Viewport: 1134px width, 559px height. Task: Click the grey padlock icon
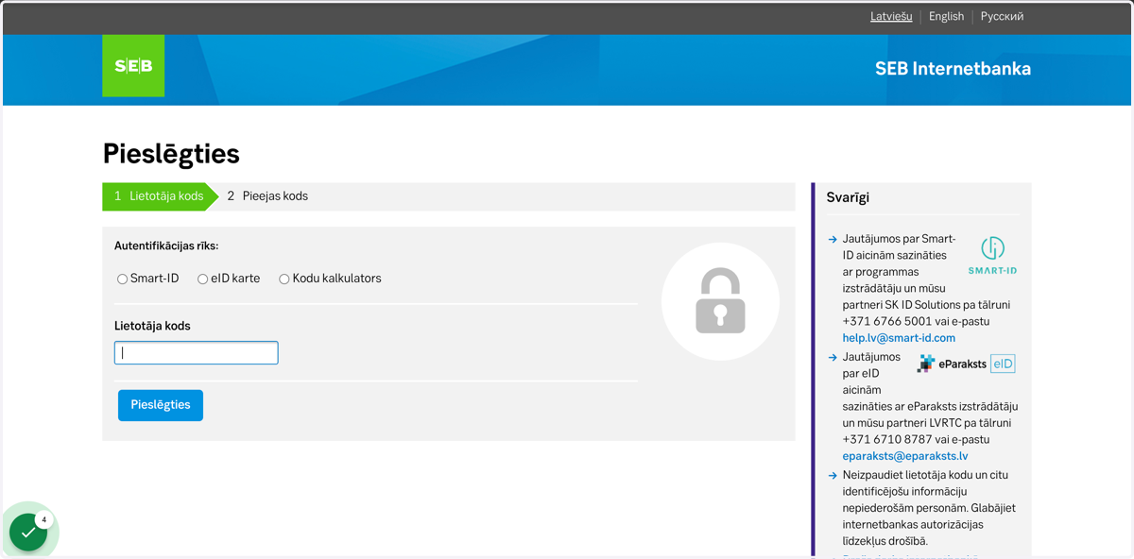click(720, 301)
